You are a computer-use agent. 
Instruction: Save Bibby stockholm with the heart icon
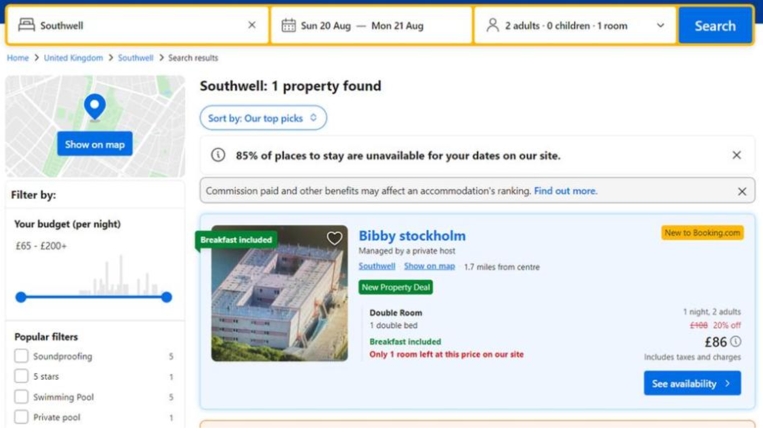(x=334, y=238)
